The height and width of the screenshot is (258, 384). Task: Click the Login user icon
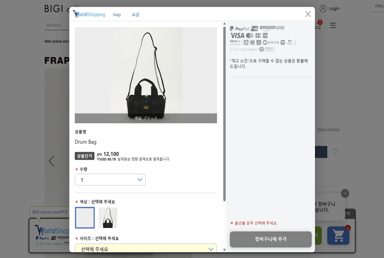323,9
